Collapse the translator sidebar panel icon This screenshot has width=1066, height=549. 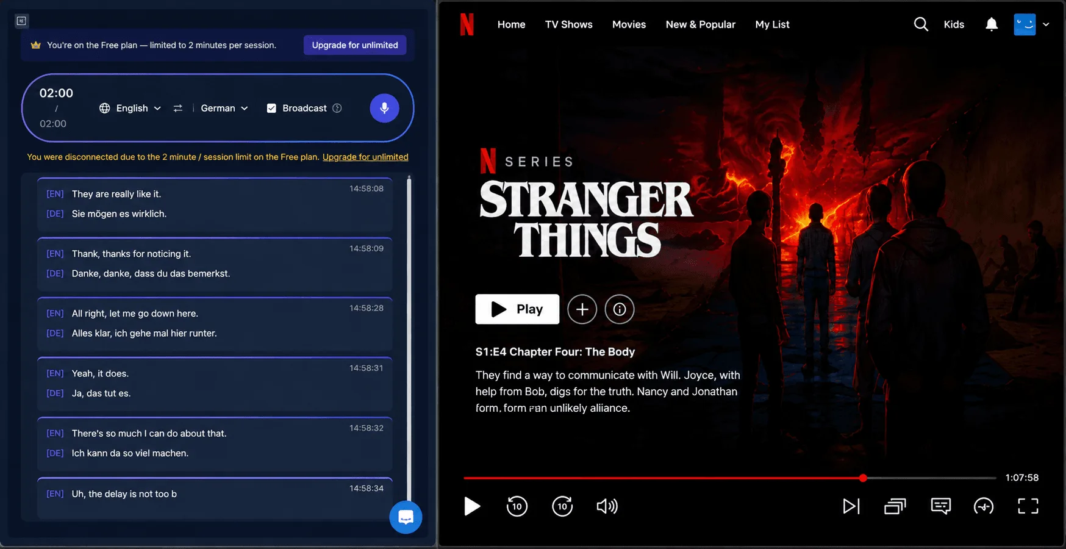21,21
